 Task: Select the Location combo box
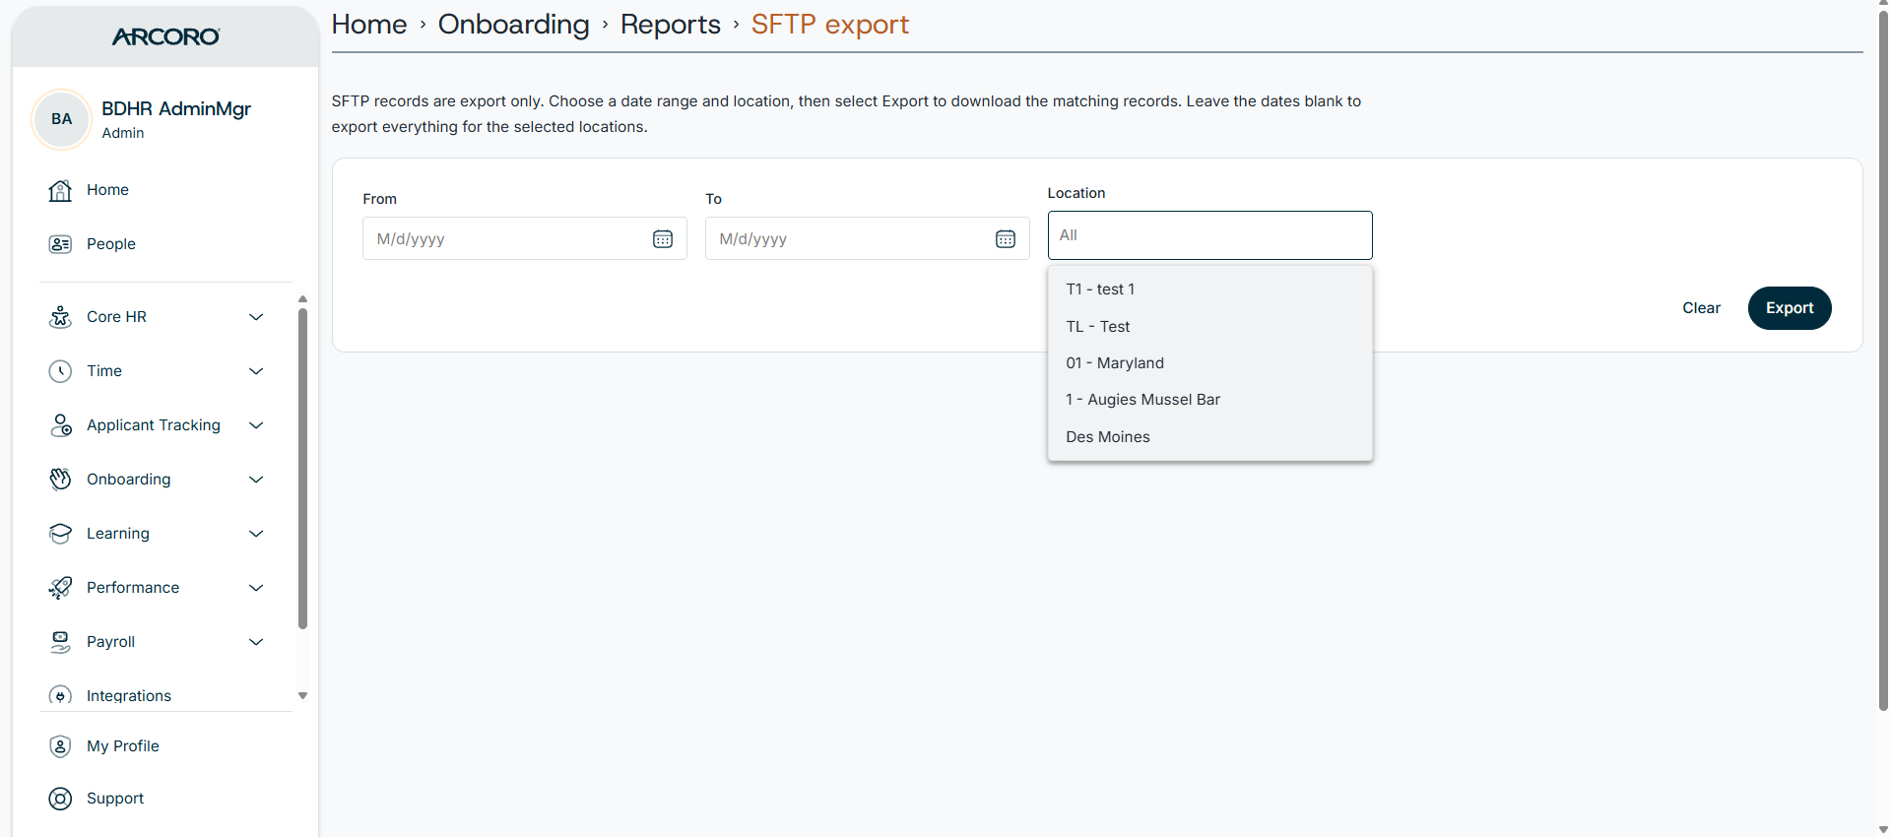pos(1209,235)
